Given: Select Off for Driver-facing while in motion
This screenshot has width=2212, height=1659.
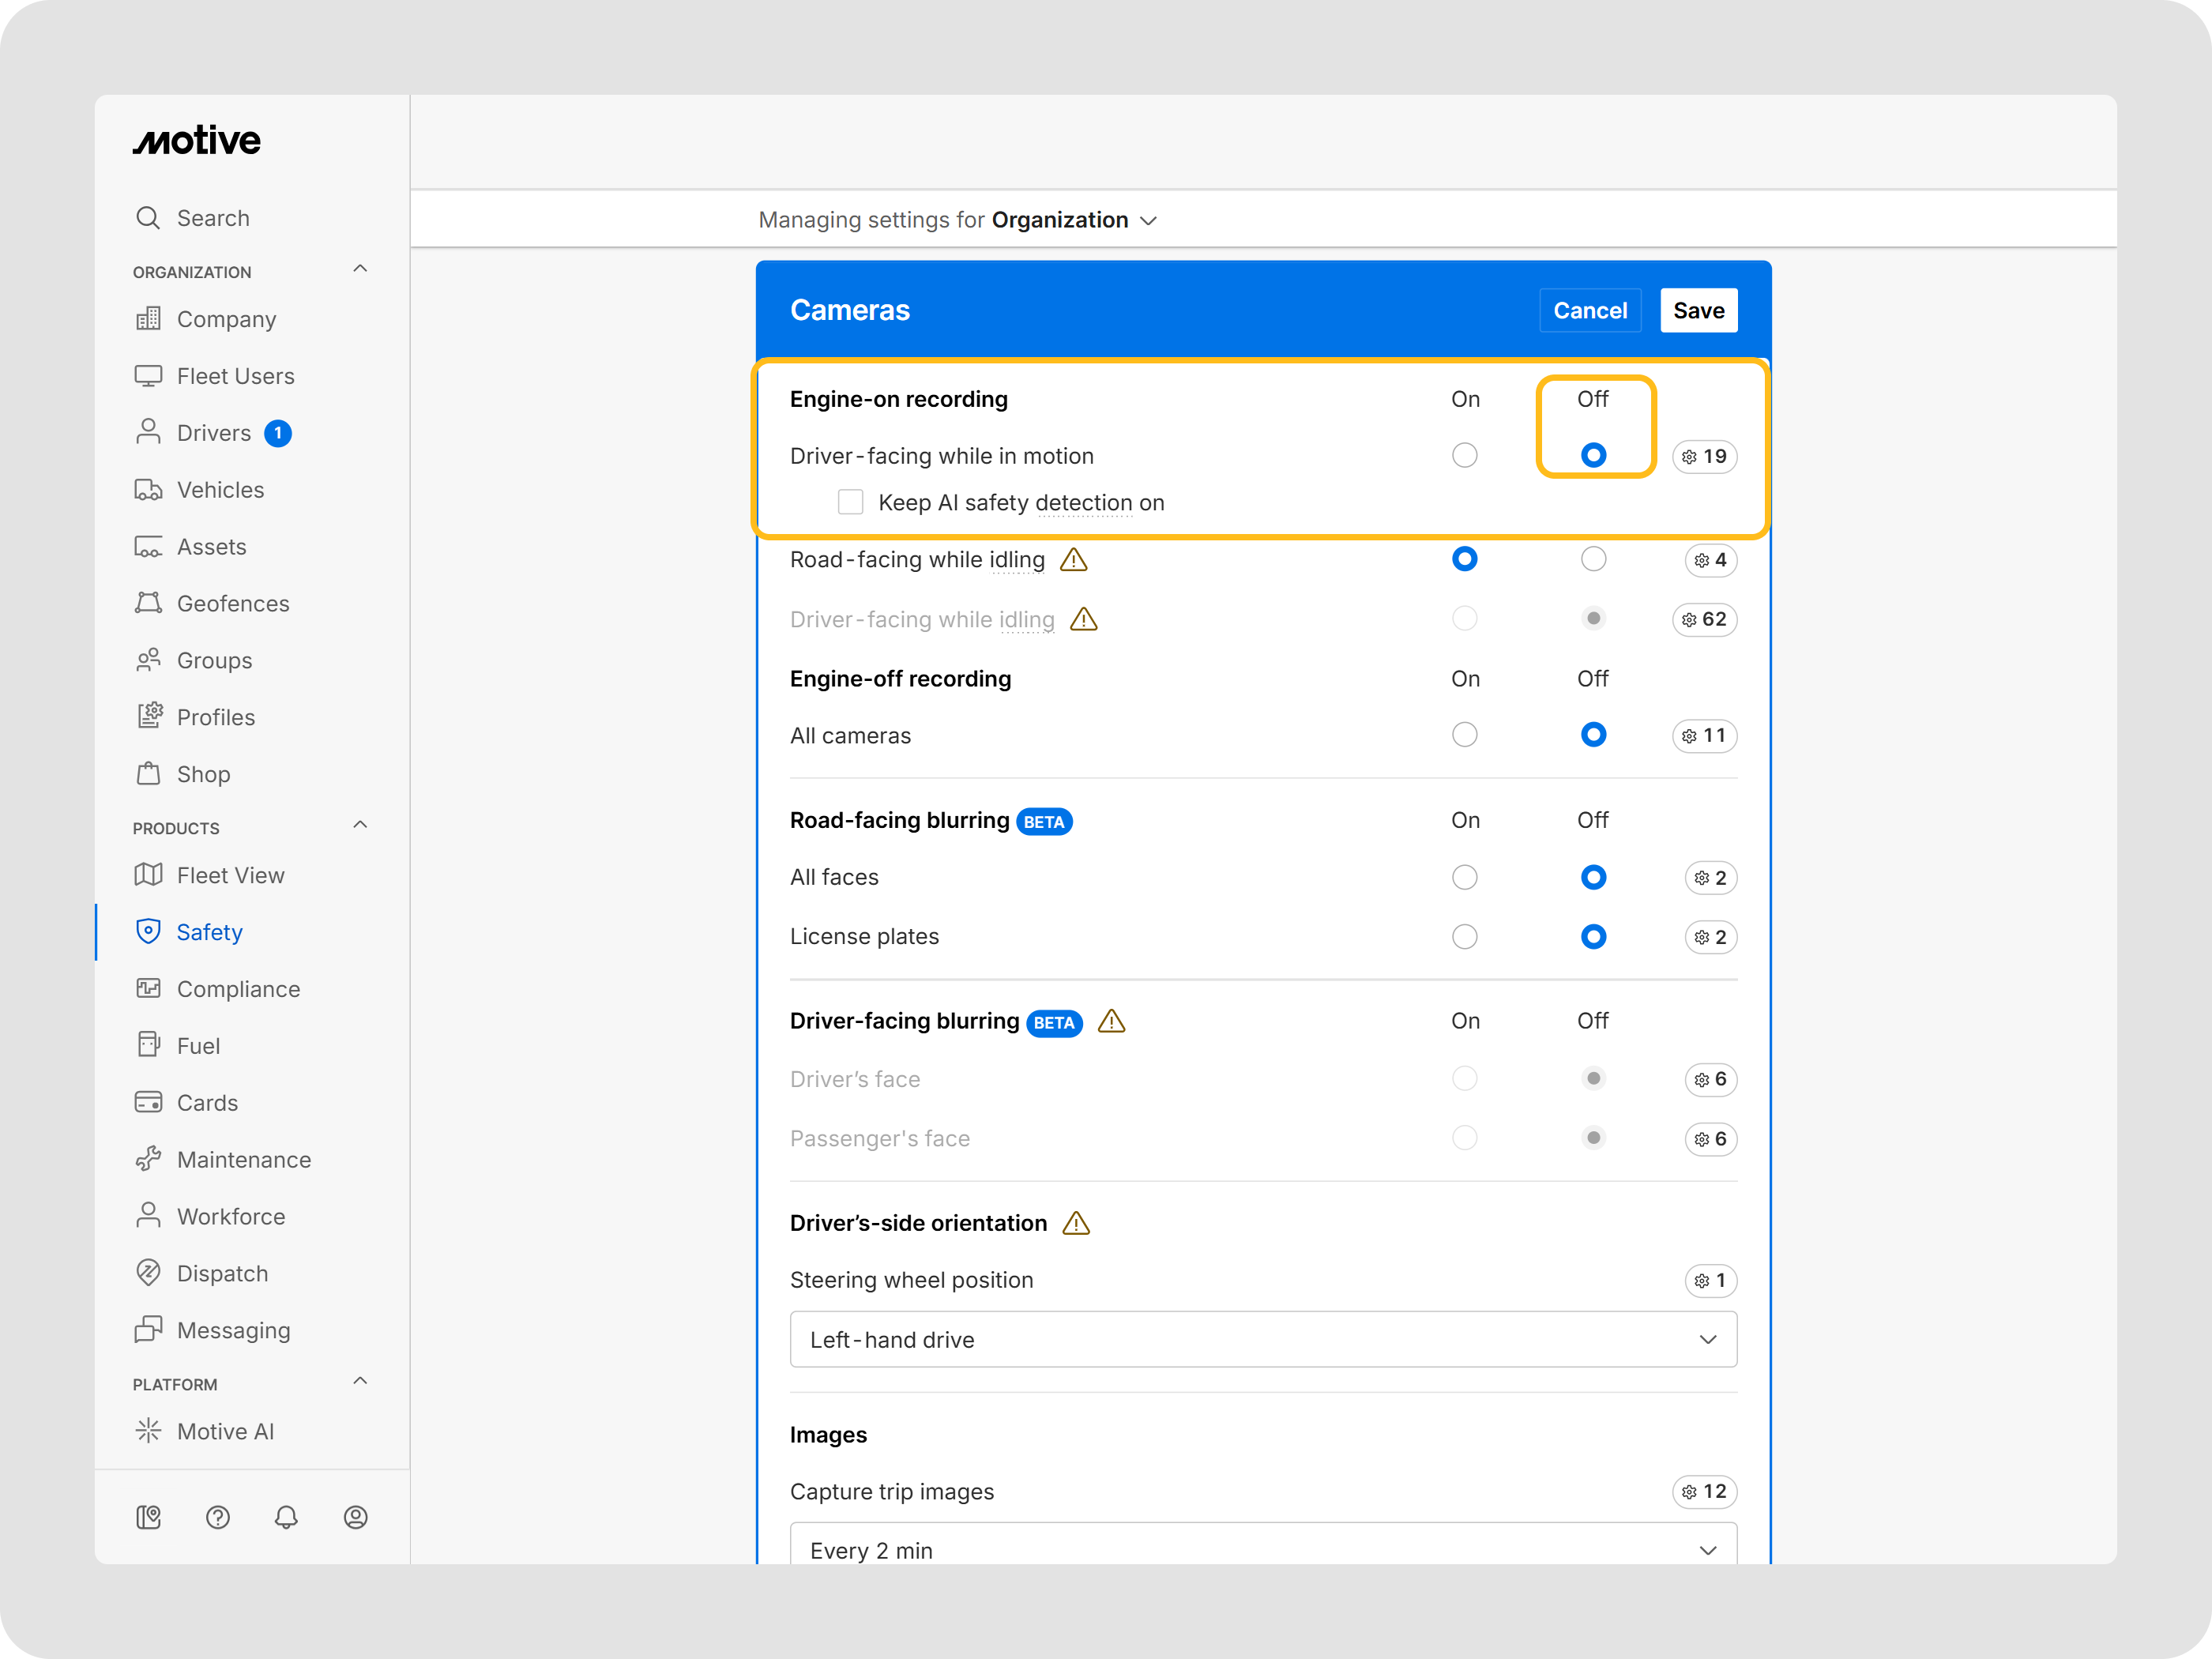Looking at the screenshot, I should pos(1593,455).
